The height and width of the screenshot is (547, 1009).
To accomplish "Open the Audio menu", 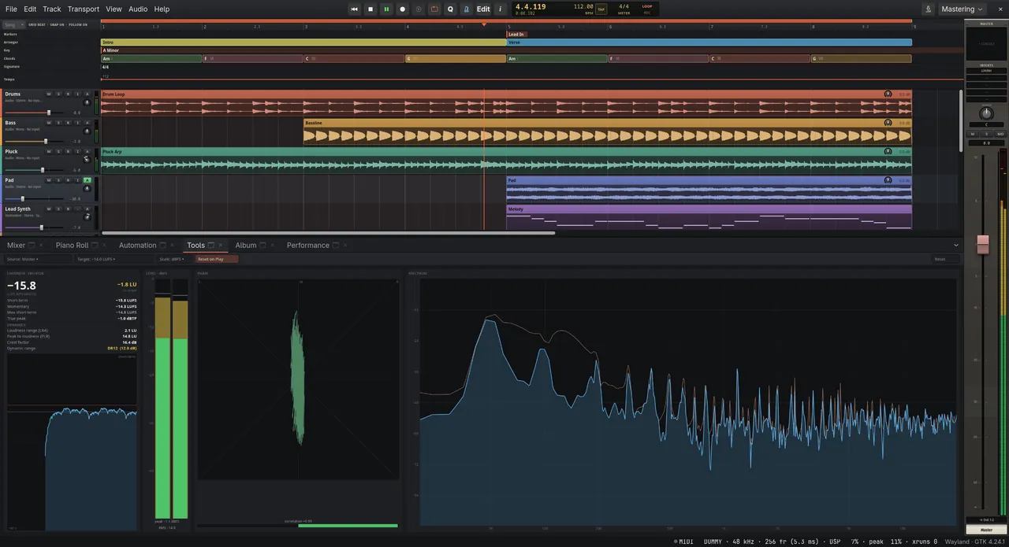I will (138, 9).
